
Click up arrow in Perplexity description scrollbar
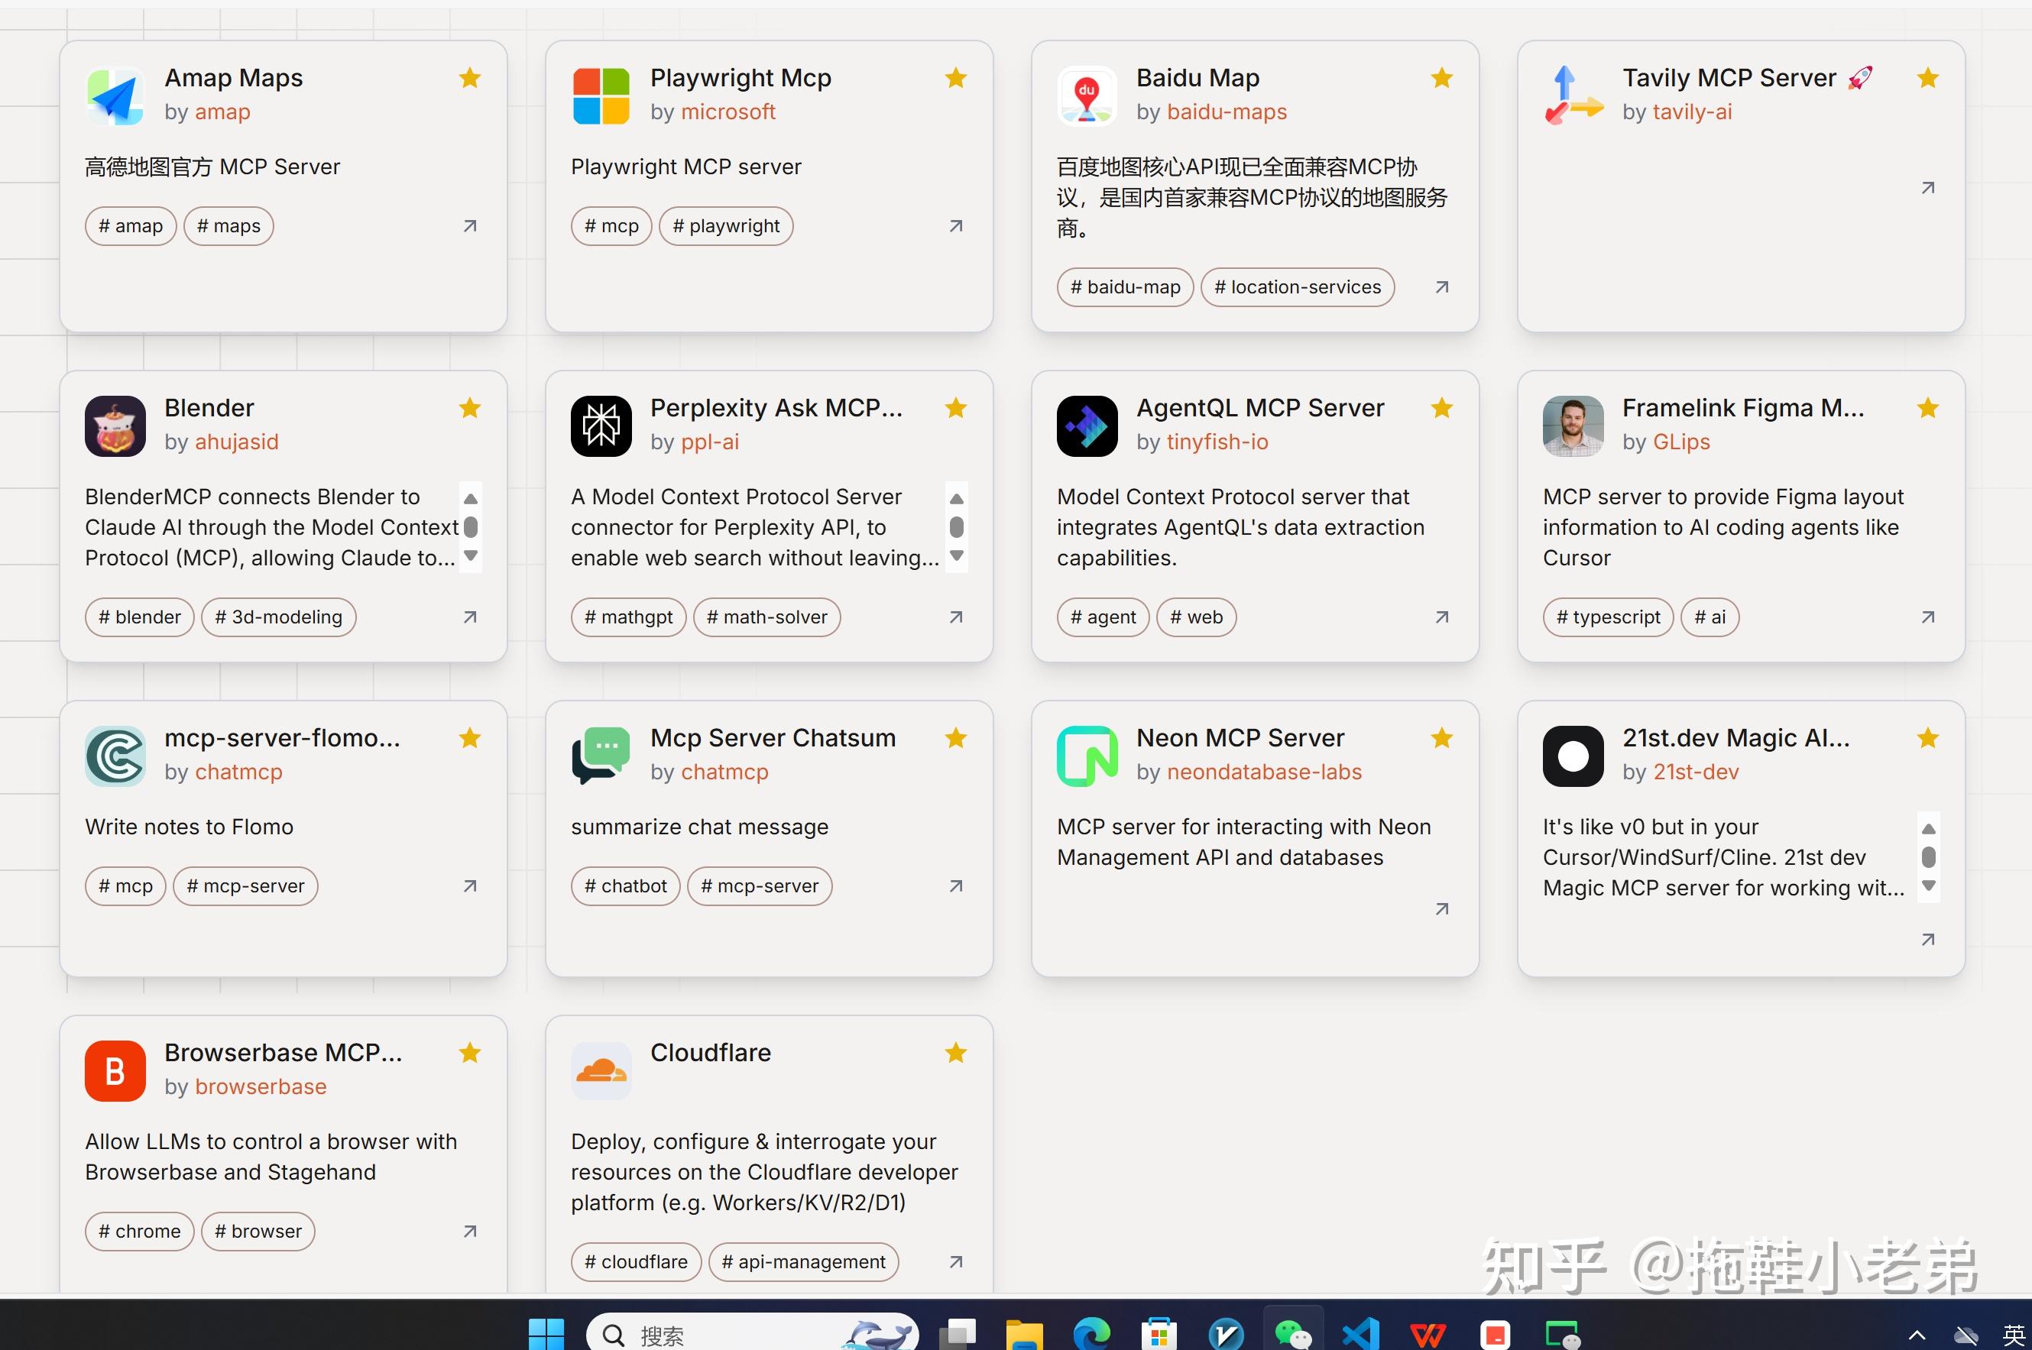[957, 498]
